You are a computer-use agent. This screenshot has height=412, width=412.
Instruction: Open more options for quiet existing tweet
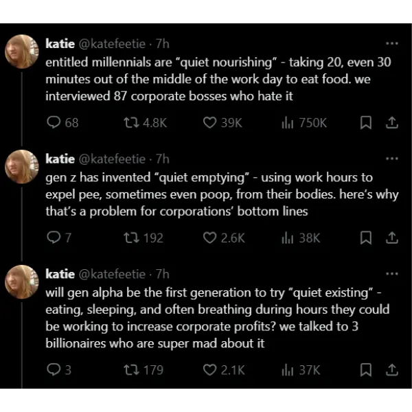(392, 274)
